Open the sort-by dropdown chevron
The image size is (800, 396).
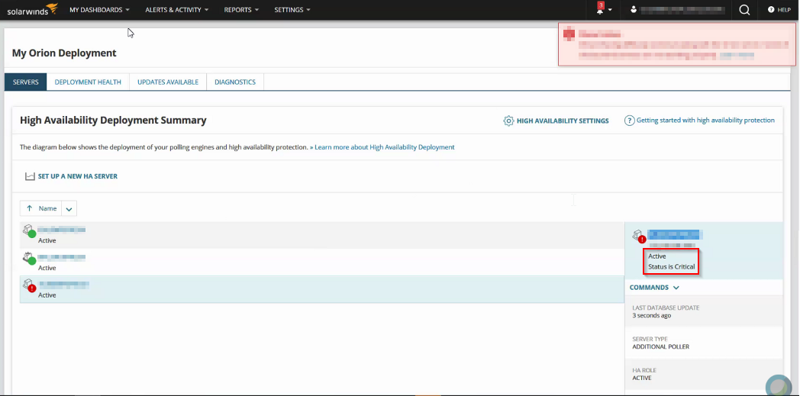pos(69,208)
